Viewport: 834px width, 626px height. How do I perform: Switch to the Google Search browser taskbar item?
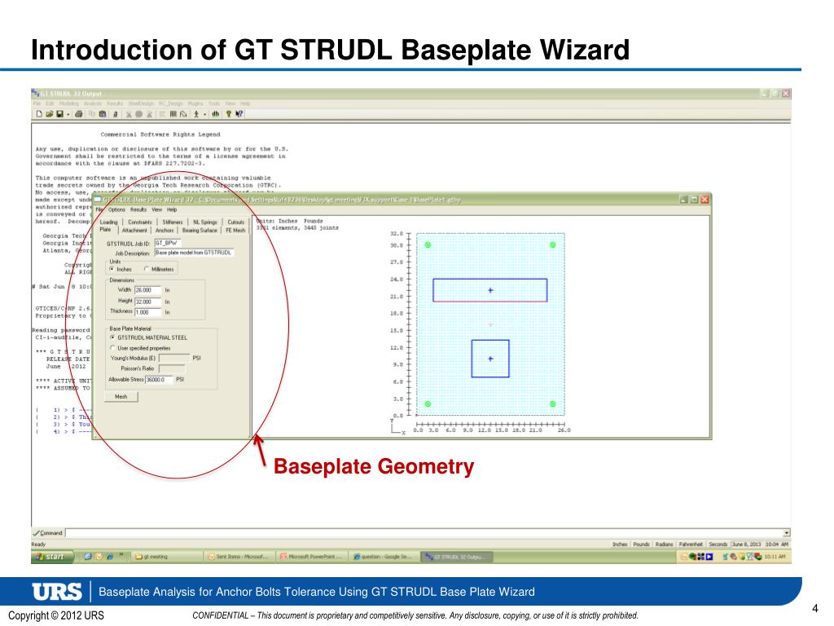383,557
